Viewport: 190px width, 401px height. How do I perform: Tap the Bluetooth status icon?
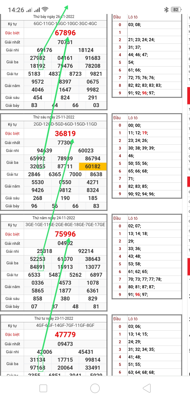click(166, 10)
